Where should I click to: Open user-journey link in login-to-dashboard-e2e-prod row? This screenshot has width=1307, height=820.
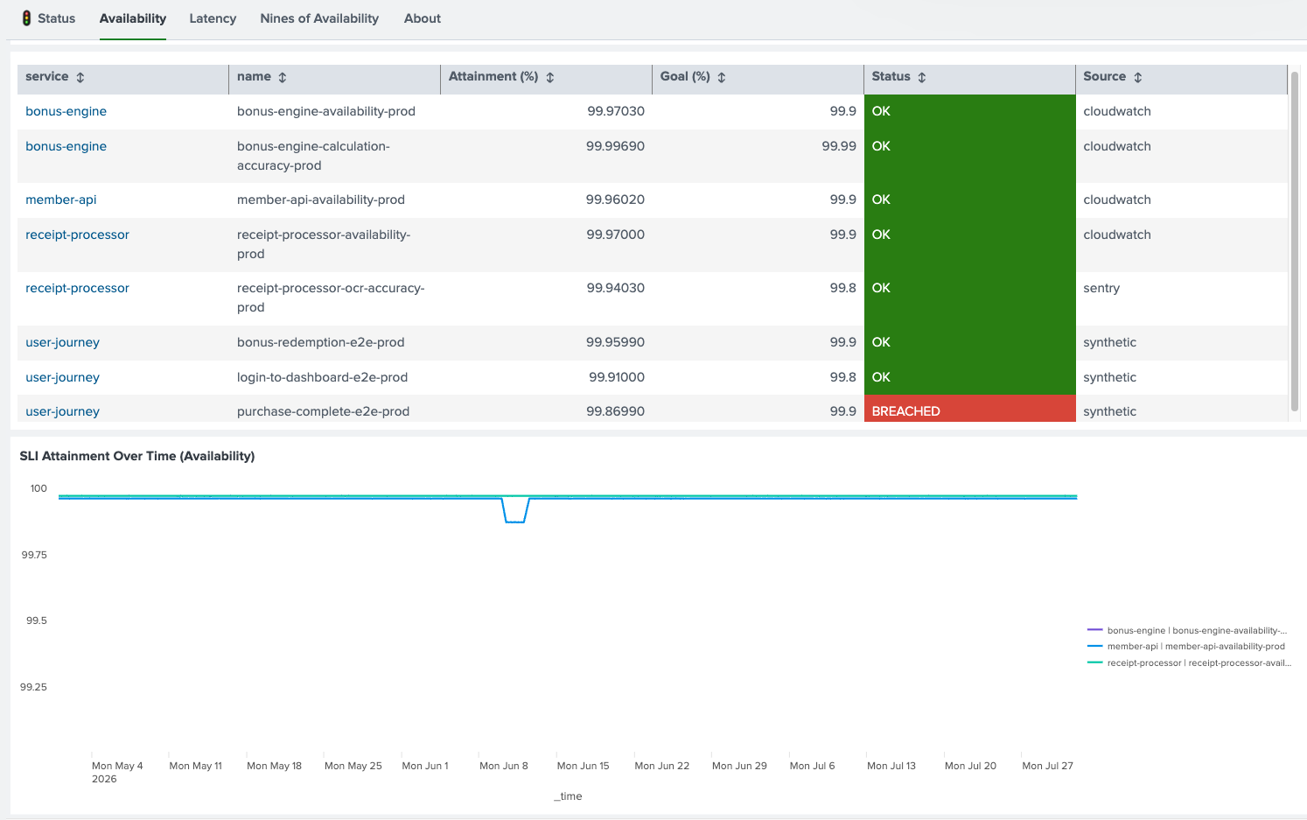[63, 377]
